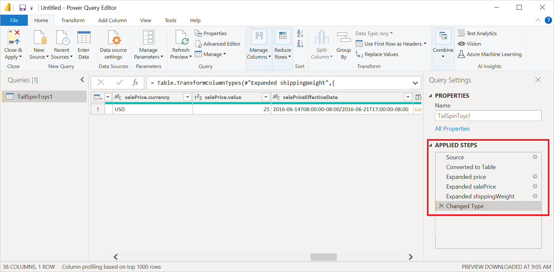Sort the column ascending
Screen dimensions: 554x272
tap(300, 33)
